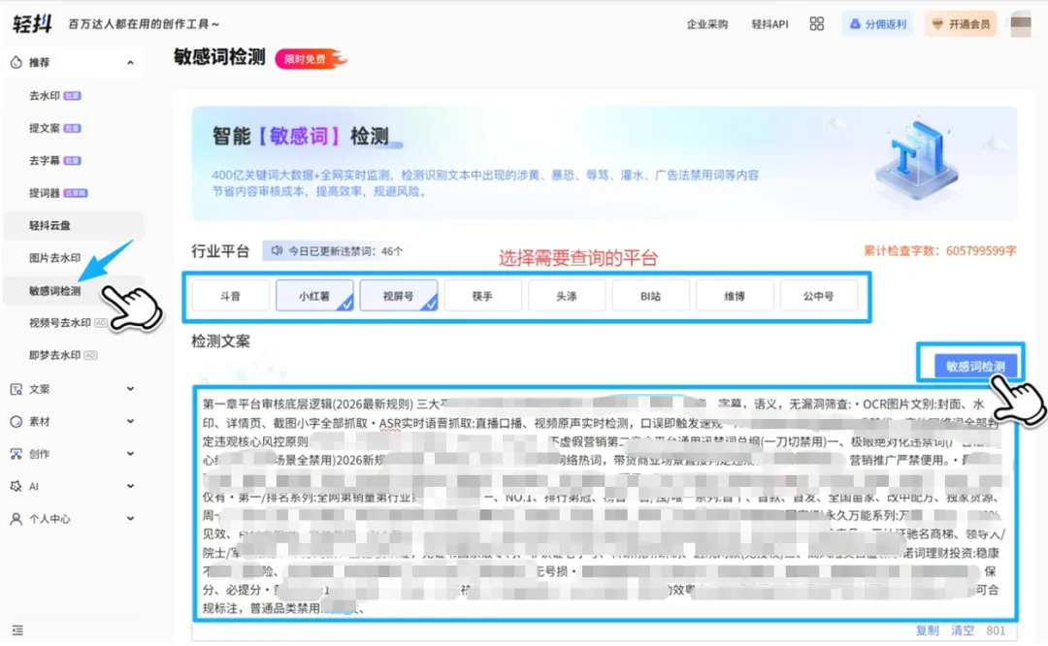This screenshot has height=646, width=1048.
Task: Click 复制 below the text area
Action: pyautogui.click(x=927, y=630)
